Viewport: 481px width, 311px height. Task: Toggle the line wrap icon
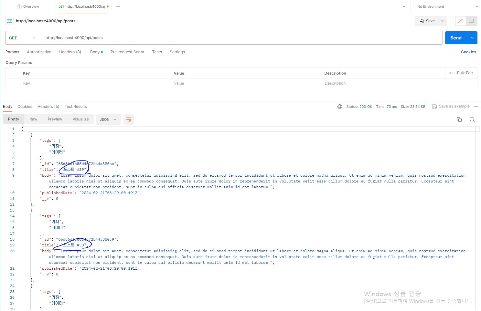click(x=129, y=119)
